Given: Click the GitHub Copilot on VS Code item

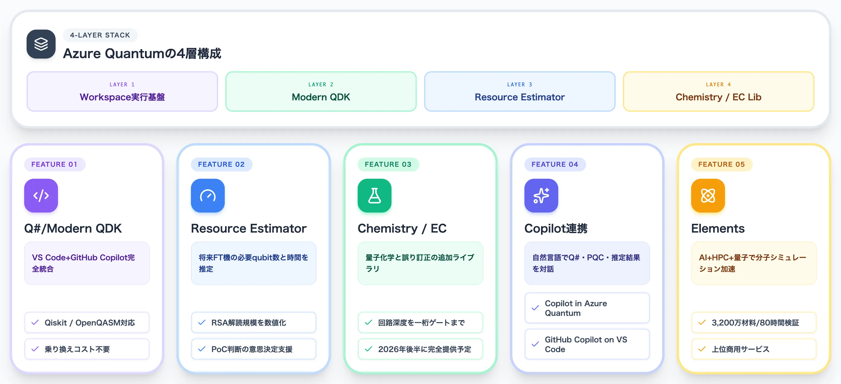Looking at the screenshot, I should (587, 344).
